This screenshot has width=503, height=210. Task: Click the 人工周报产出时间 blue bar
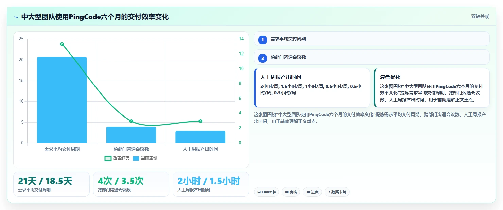coord(200,137)
